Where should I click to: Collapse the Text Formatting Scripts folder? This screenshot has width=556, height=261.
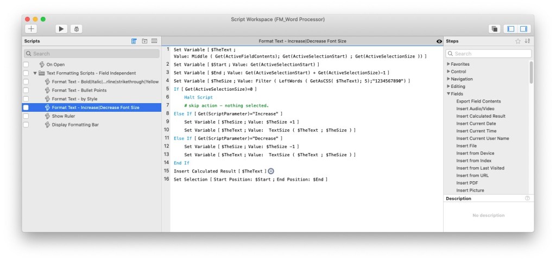point(35,73)
